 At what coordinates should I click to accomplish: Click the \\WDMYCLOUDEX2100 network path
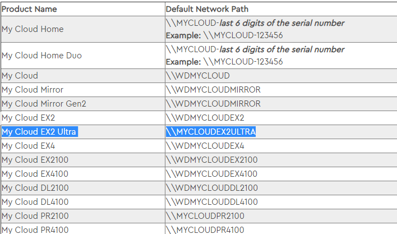[211, 160]
